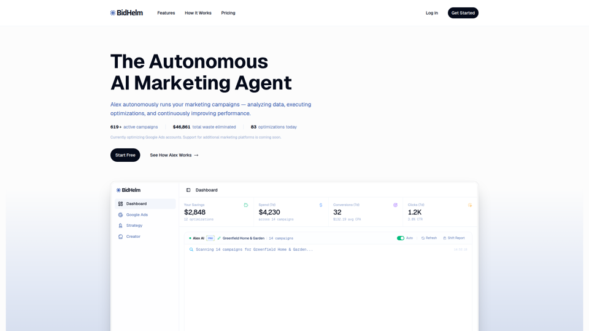The width and height of the screenshot is (589, 331).
Task: Click the Greenfield Home & Garden account name
Action: pos(244,238)
